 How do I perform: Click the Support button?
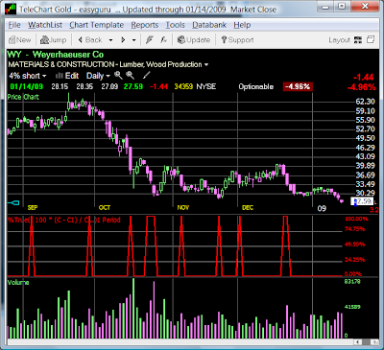coord(237,40)
